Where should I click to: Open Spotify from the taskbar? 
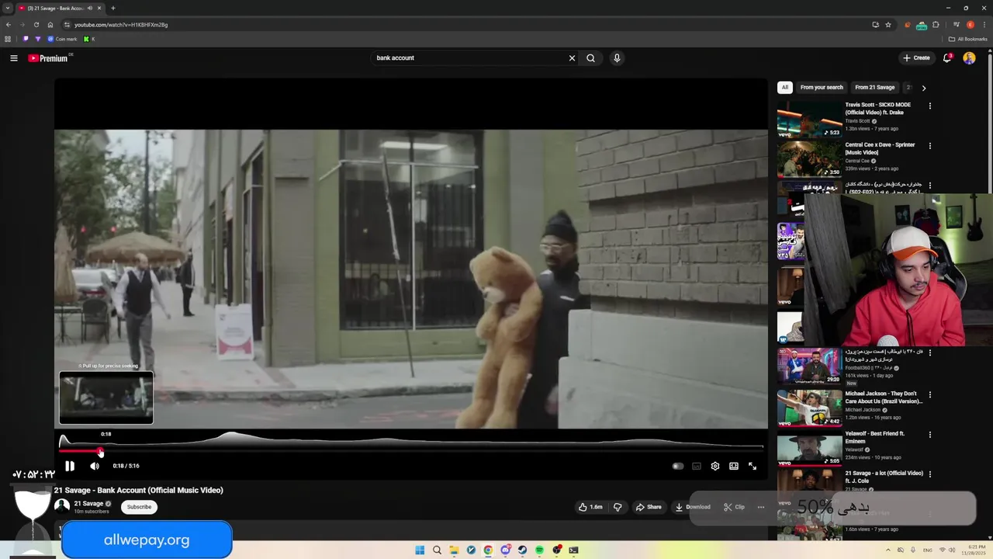[539, 550]
